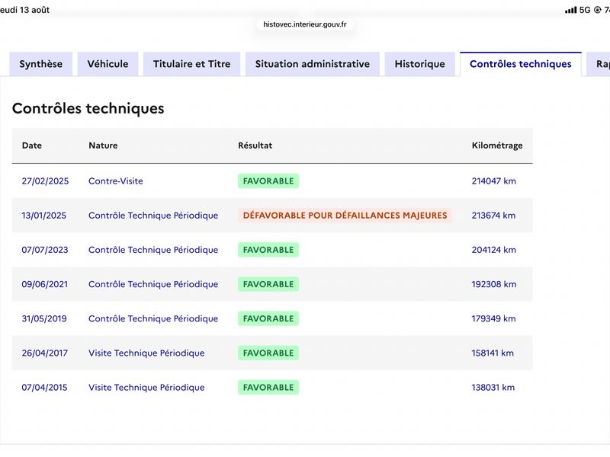Select the 192308 km mileage value
610x457 pixels.
494,284
